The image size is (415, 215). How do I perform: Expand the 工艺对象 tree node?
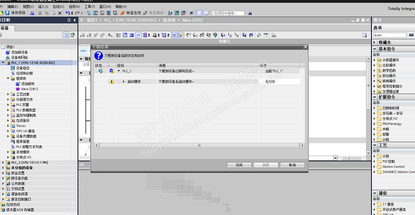click(8, 94)
